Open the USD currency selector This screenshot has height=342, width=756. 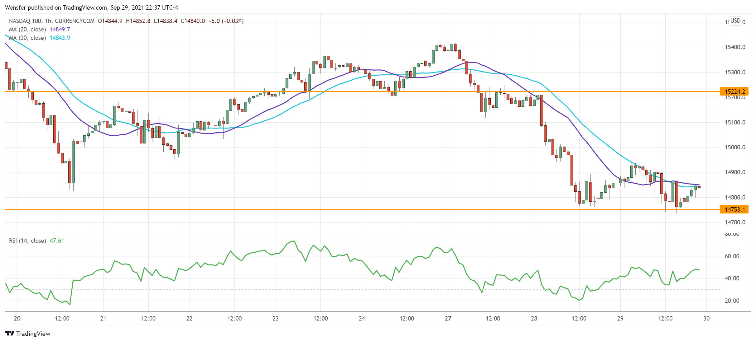tap(735, 21)
